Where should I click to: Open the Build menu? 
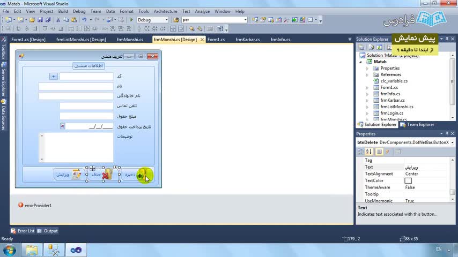click(x=63, y=11)
